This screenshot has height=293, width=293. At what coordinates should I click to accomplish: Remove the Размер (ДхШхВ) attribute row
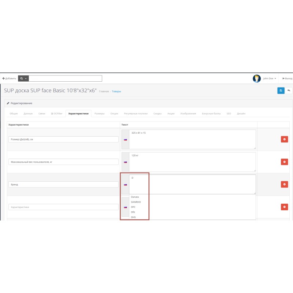(284, 139)
